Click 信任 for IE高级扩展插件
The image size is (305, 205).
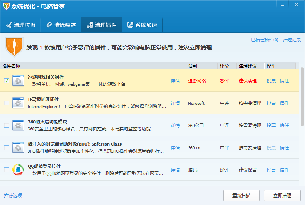click(x=284, y=103)
